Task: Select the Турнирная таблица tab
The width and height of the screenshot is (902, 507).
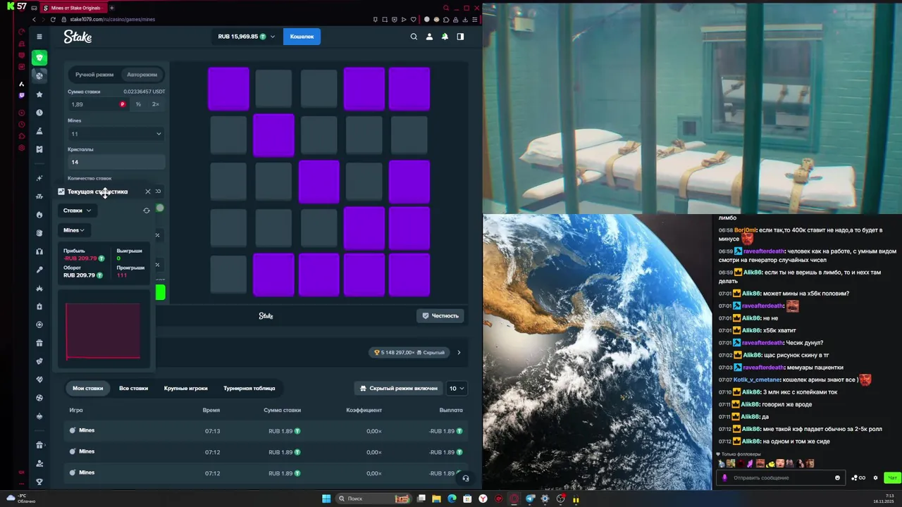Action: coord(249,388)
